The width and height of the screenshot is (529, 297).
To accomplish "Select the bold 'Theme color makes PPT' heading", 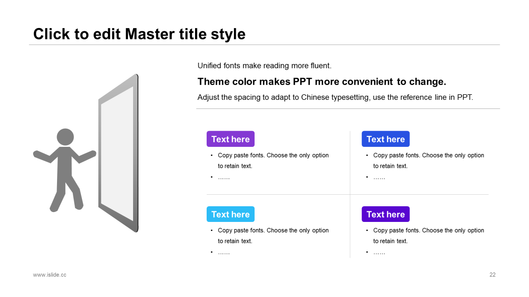I will [322, 82].
